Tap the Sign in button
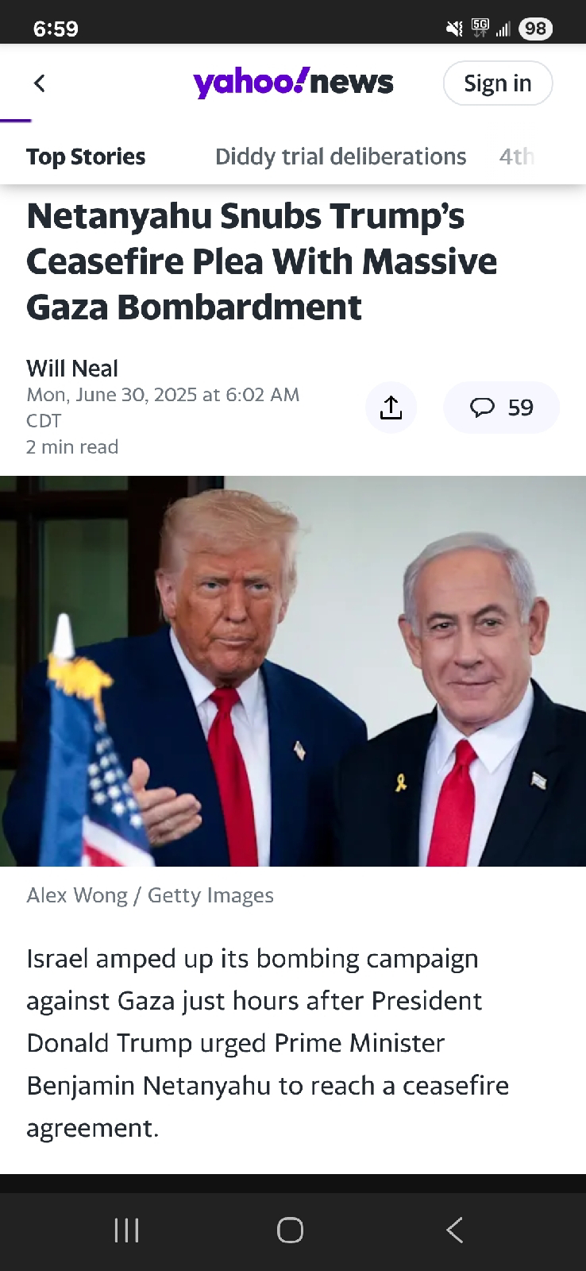Image resolution: width=586 pixels, height=1271 pixels. [497, 83]
